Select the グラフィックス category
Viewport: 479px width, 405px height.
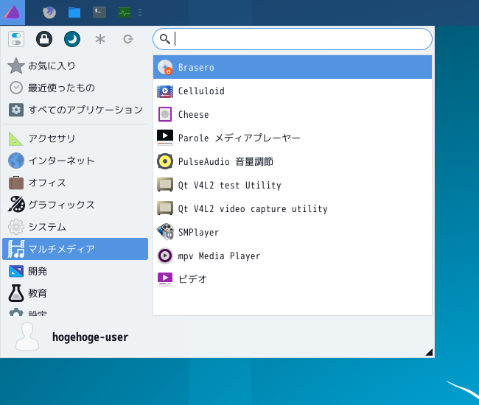point(75,205)
